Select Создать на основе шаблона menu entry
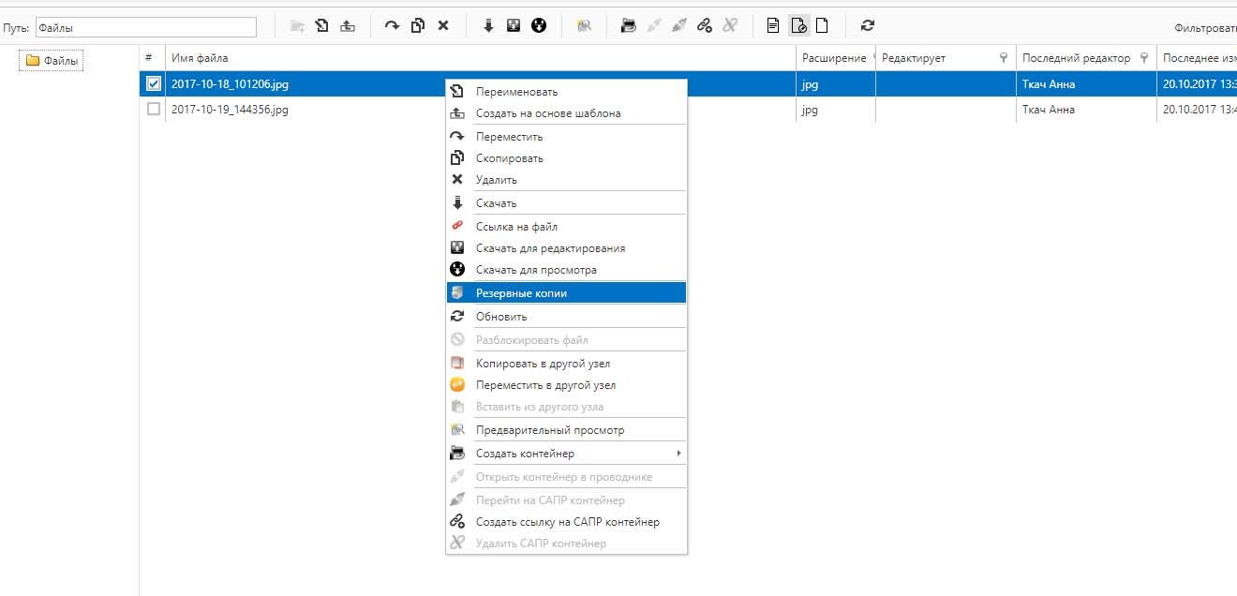 pos(566,113)
